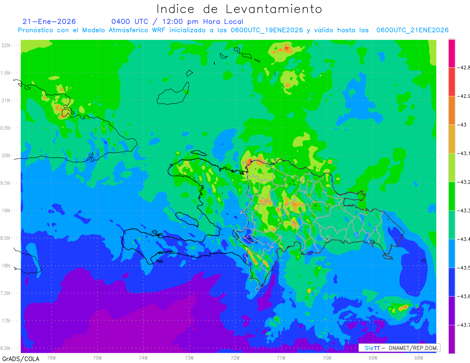Click the '76W' longitude label

[x=51, y=358]
